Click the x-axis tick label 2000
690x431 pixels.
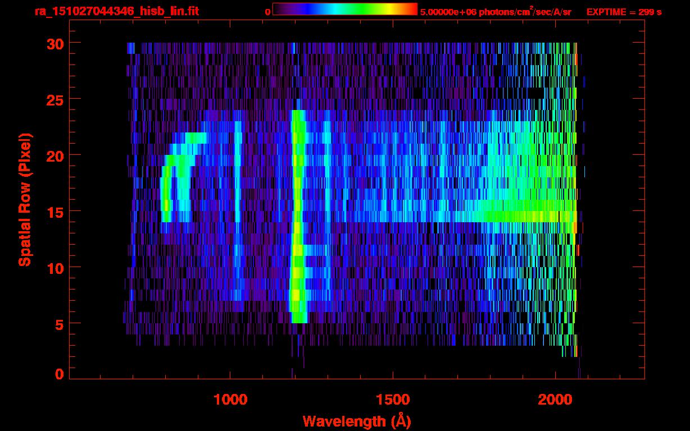point(555,400)
